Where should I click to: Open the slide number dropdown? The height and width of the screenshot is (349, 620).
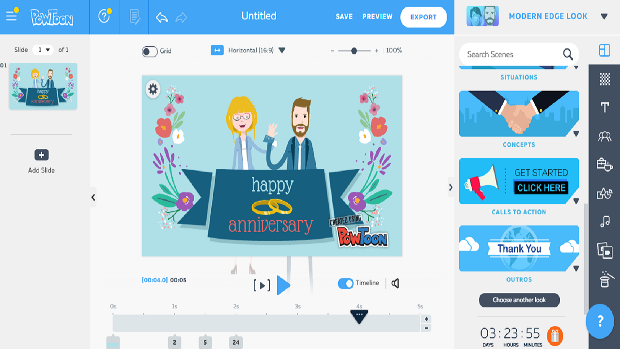(x=43, y=49)
